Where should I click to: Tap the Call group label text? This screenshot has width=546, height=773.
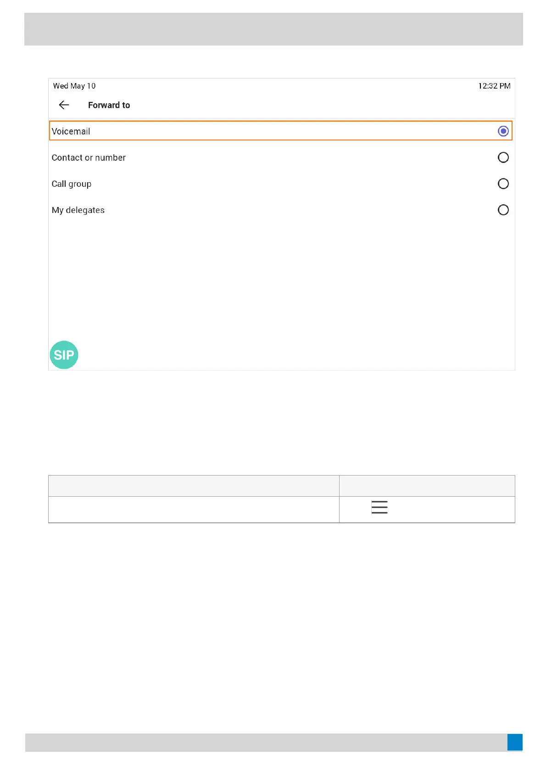point(72,184)
